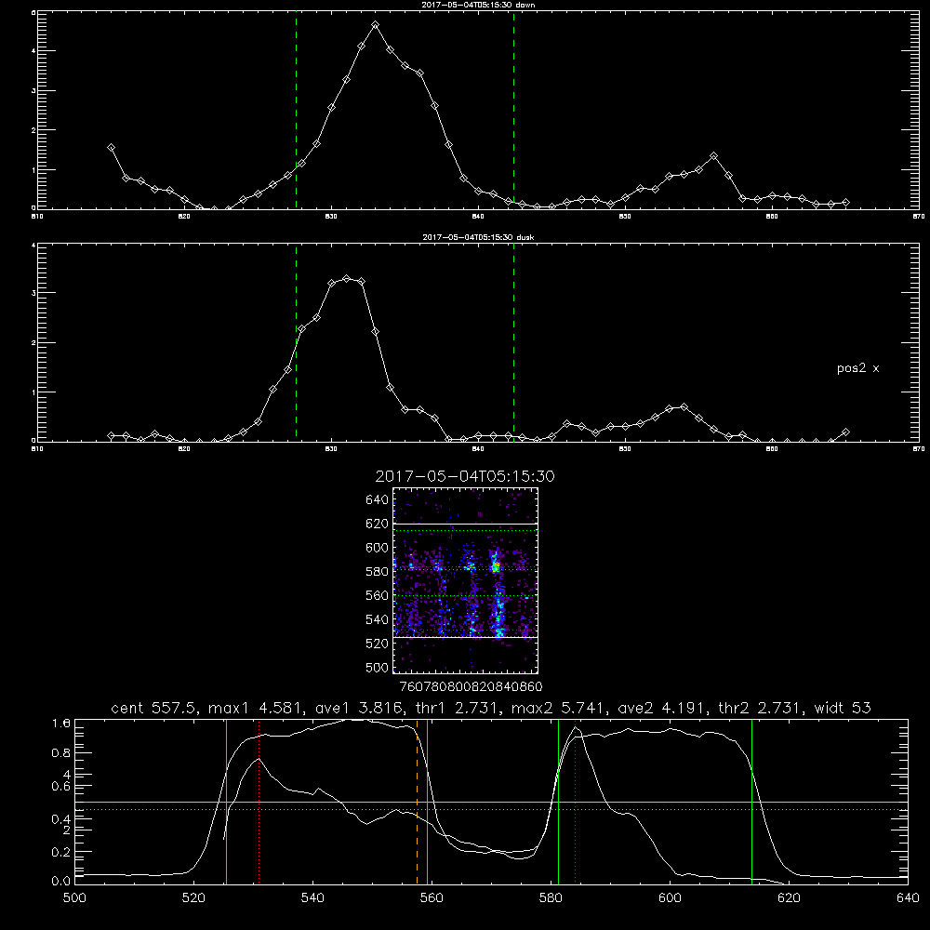Viewport: 930px width, 930px height.
Task: Click the dotted horizontal threshold line in bottom plot
Action: pyautogui.click(x=491, y=810)
